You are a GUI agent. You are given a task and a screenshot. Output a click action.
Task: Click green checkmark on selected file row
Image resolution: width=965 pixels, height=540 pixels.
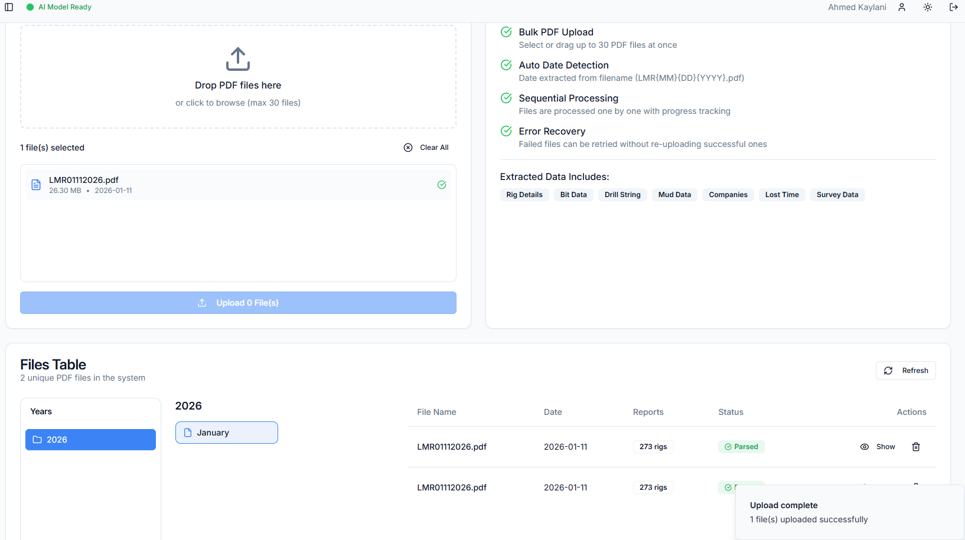pyautogui.click(x=442, y=185)
